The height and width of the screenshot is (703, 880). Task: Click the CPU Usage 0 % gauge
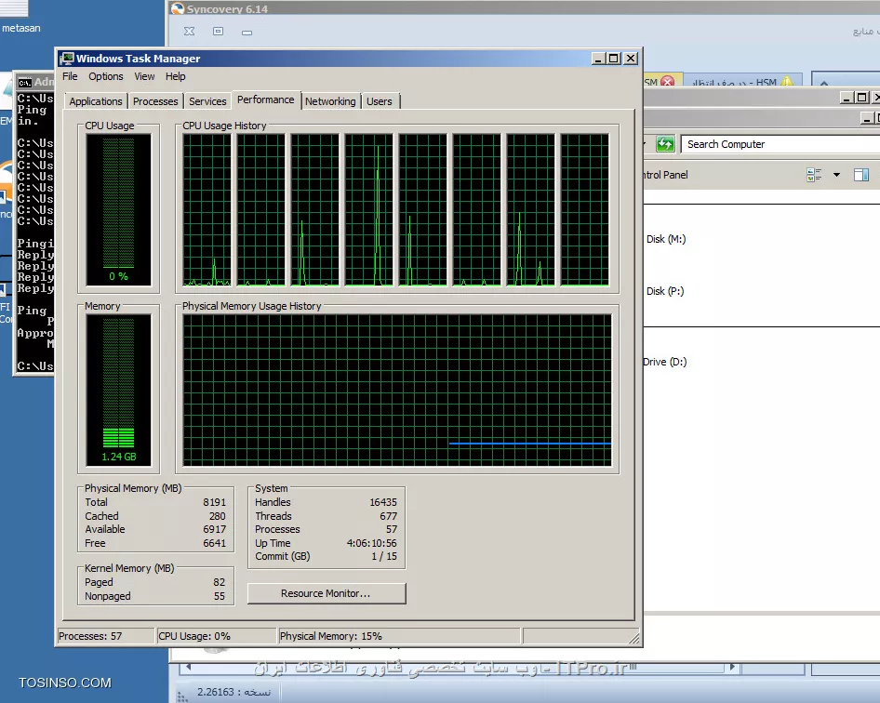tap(118, 210)
